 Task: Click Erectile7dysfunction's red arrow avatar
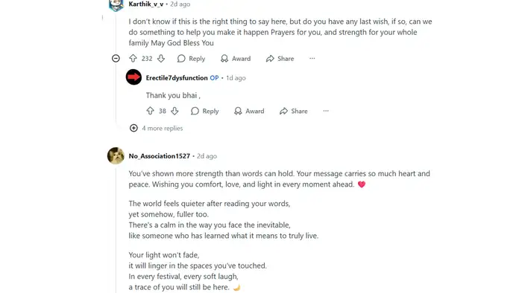point(133,77)
